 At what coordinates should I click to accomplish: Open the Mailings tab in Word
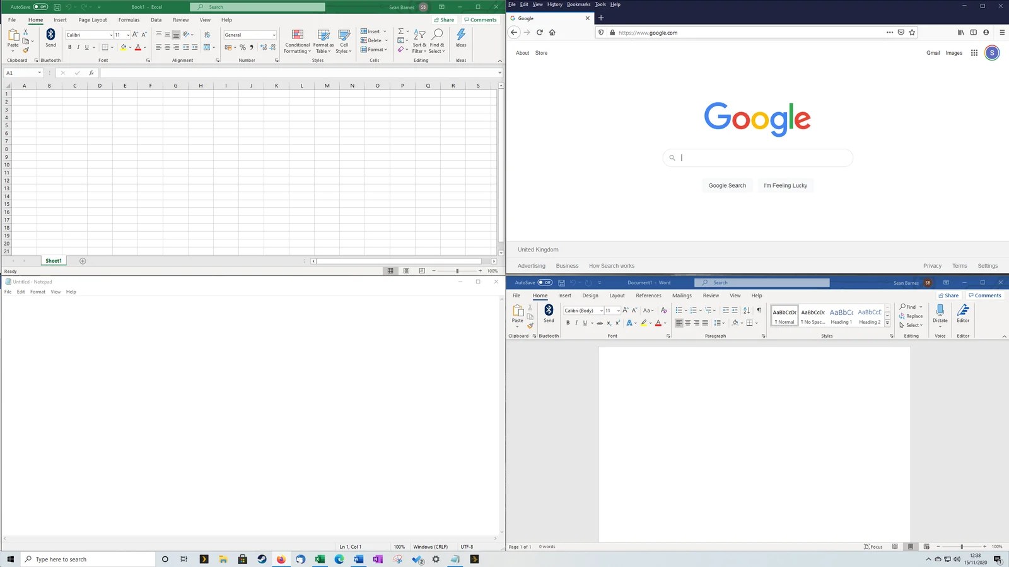coord(682,295)
